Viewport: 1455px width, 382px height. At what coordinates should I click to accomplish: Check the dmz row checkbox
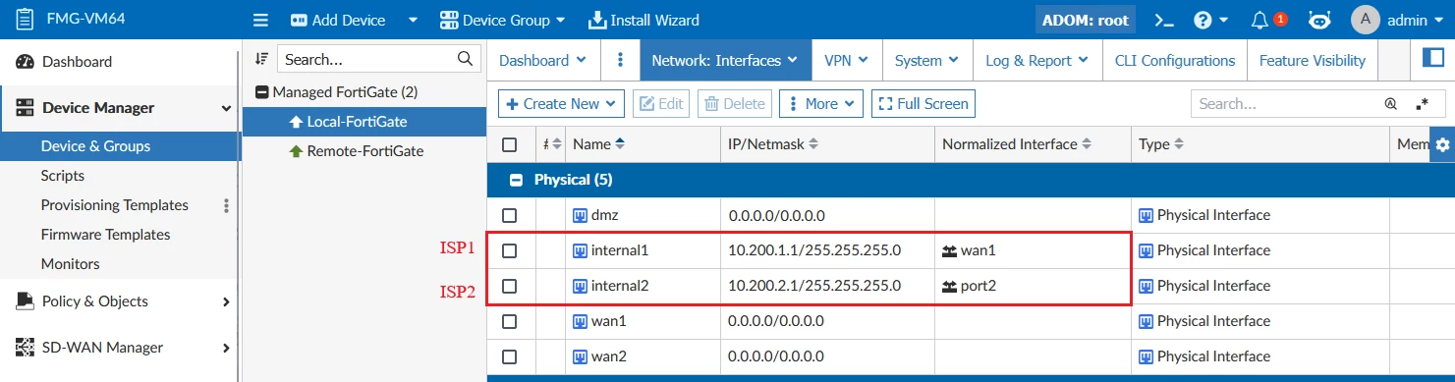coord(509,215)
